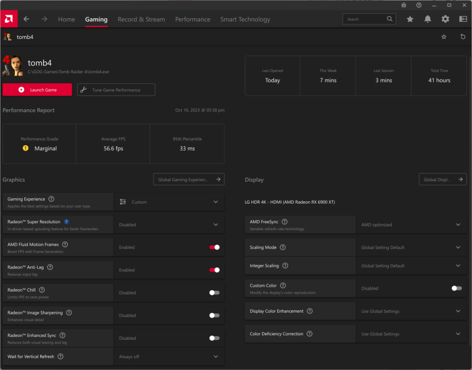Click info icon for Radeon Super Resolution
Screen dimensions: 472x370
[x=67, y=221]
